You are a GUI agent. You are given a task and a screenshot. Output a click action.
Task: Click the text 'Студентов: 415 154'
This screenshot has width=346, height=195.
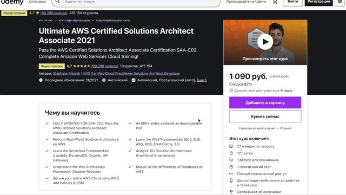coord(136,66)
